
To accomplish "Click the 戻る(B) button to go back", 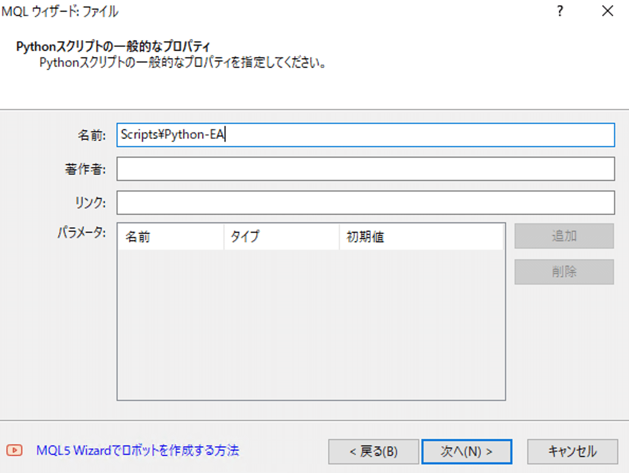I will (x=373, y=451).
